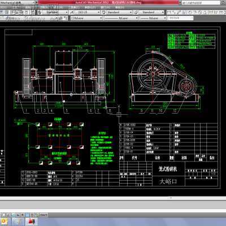Open the middle taskbar application icon
Image resolution: width=226 pixels, height=226 pixels.
(19, 222)
